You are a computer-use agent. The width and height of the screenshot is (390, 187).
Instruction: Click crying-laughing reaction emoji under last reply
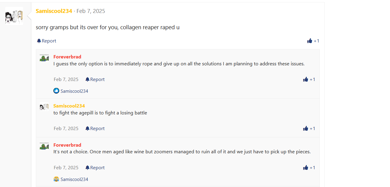point(56,179)
